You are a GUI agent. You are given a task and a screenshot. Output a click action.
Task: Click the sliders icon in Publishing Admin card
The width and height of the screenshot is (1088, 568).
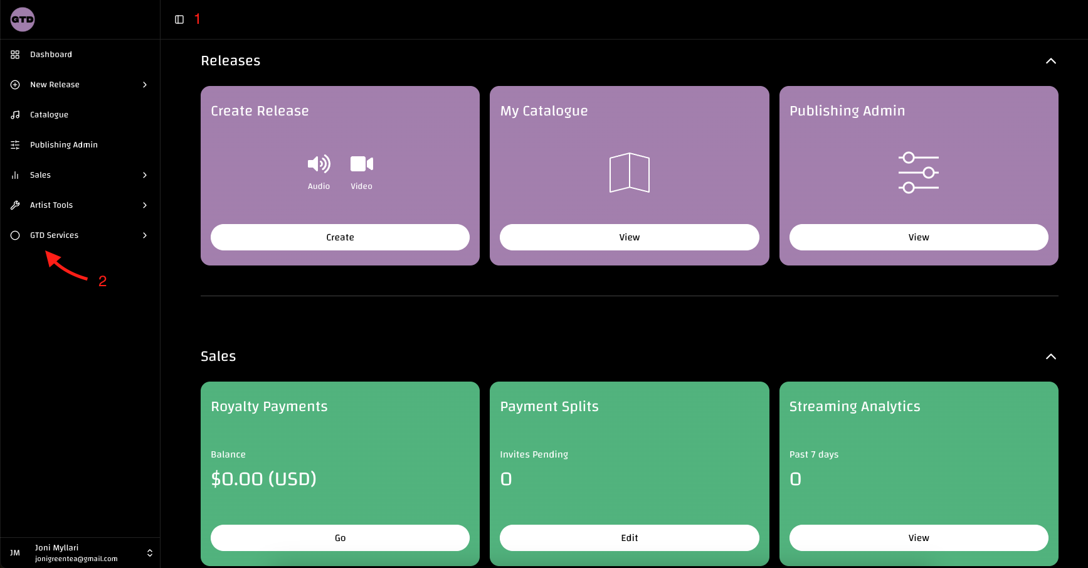[918, 172]
